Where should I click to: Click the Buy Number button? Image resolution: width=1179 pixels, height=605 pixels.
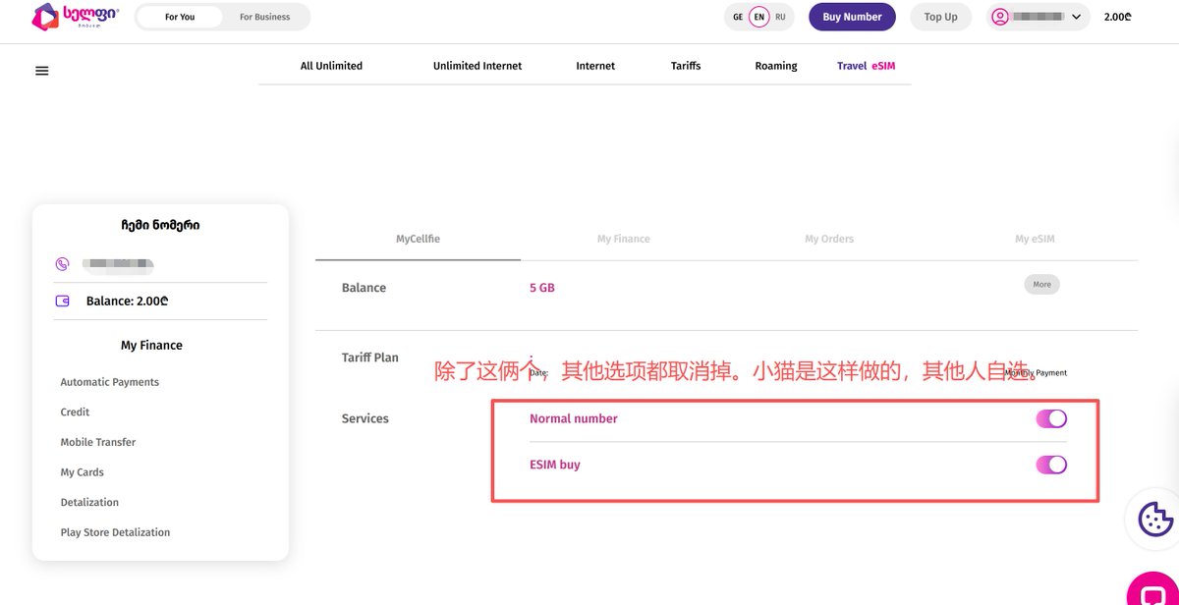point(852,17)
